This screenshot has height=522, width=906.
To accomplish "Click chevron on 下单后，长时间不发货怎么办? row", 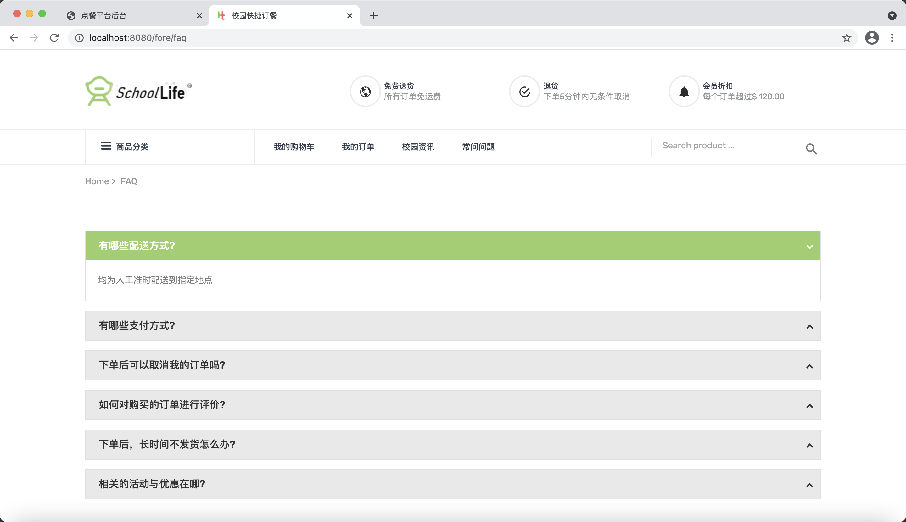I will click(809, 446).
